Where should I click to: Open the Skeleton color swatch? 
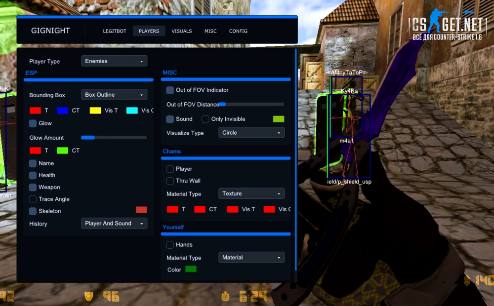coord(141,210)
